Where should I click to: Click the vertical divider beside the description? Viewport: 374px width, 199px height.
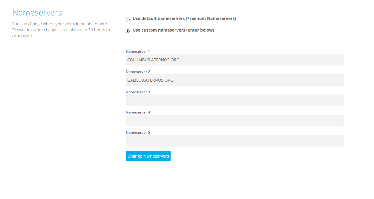pyautogui.click(x=121, y=25)
